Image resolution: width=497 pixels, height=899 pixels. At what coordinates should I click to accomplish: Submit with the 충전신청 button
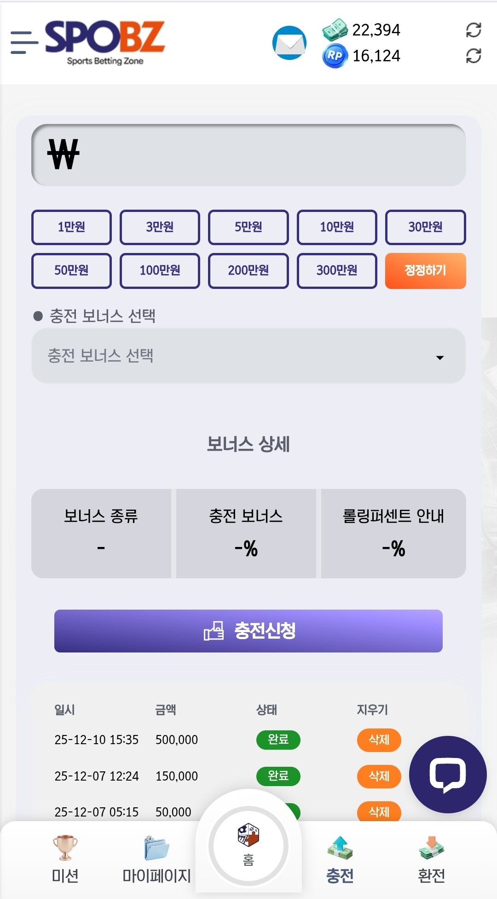click(248, 631)
